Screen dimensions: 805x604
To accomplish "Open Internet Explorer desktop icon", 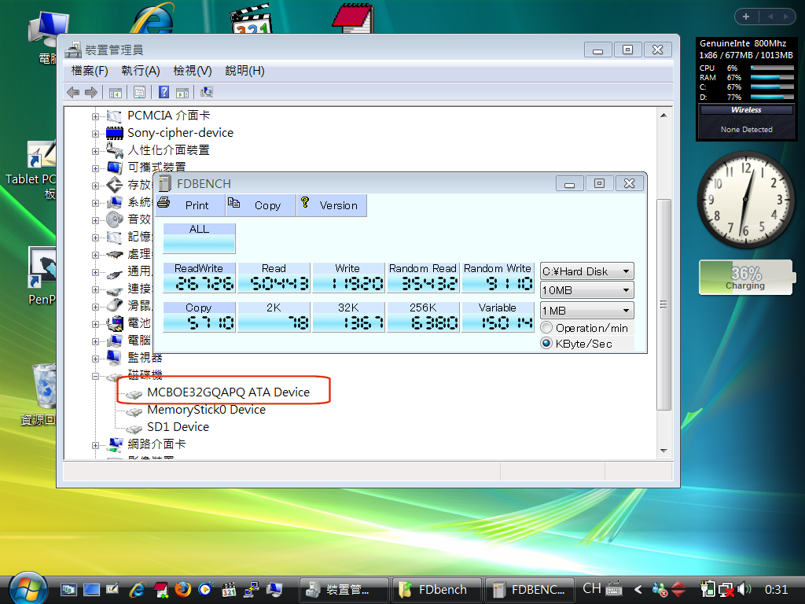I will [153, 19].
